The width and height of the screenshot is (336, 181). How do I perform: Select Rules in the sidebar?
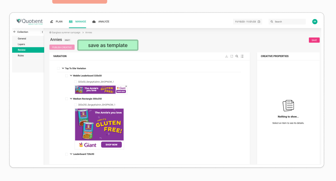point(21,56)
